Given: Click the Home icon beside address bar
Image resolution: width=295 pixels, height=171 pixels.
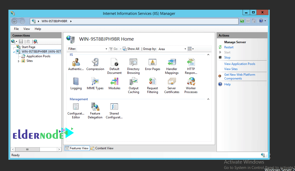Looking at the screenshot, I should point(254,21).
